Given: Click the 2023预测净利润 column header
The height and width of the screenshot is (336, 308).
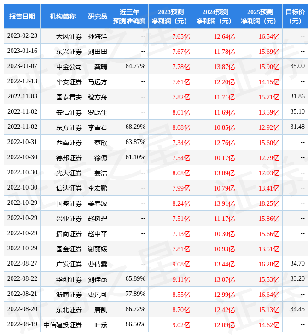Looking at the screenshot, I should (171, 16).
